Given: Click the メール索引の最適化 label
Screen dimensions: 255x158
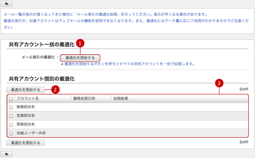Looking at the screenshot, I should 38,57.
